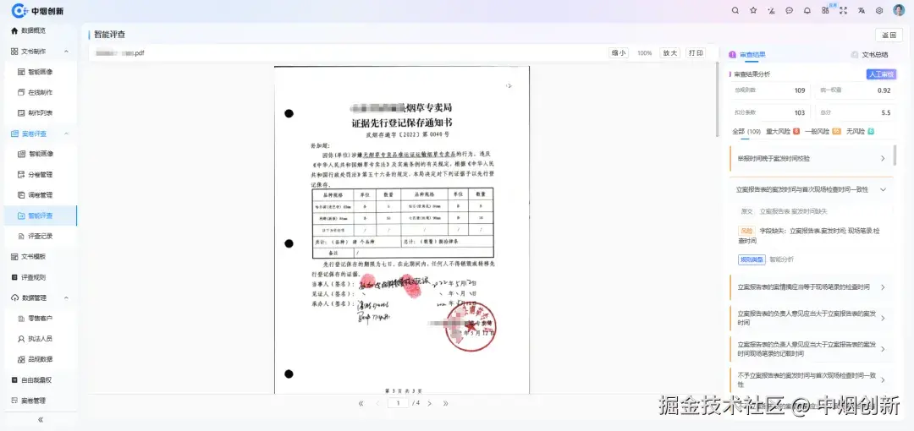
Task: Open the user avatar menu
Action: click(898, 10)
